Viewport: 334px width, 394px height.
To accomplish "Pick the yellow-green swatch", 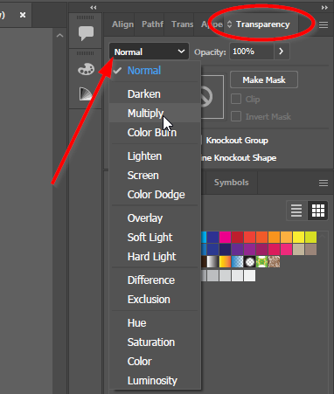I will tap(310, 237).
